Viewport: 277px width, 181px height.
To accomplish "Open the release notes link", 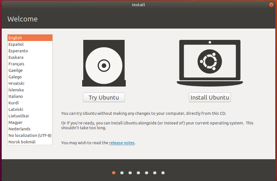I will [122, 143].
